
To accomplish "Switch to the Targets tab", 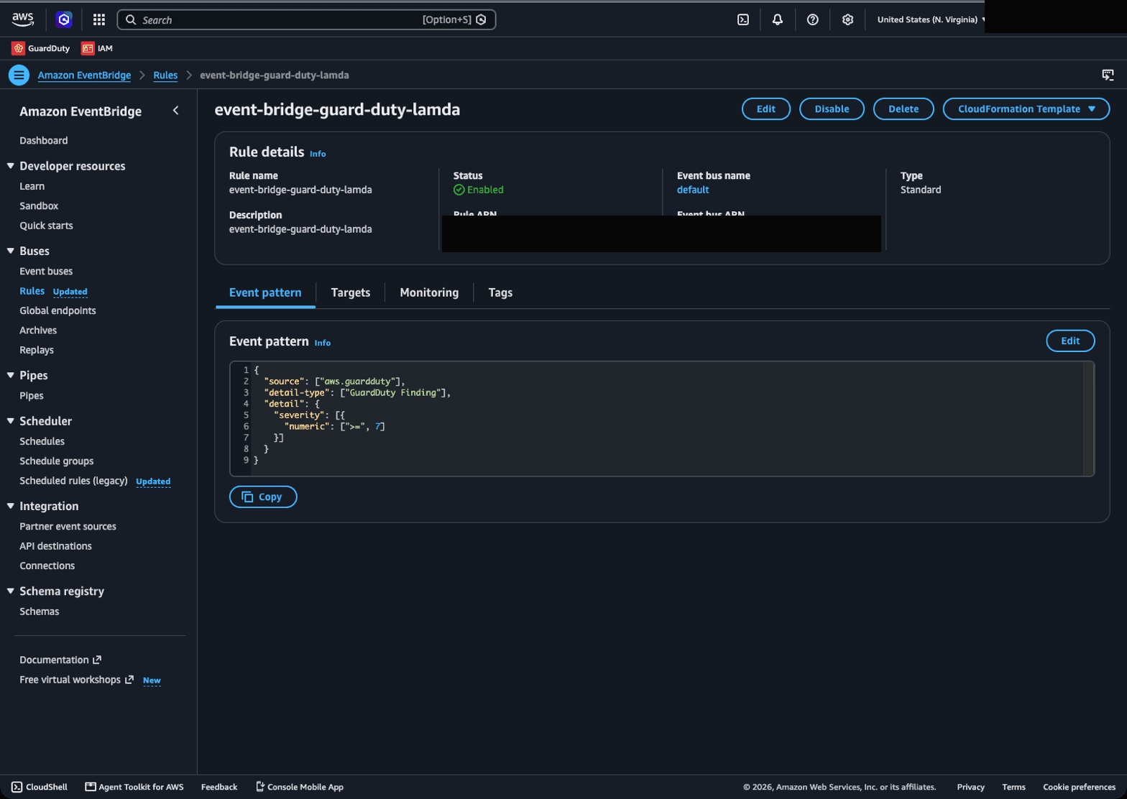I will pos(351,292).
